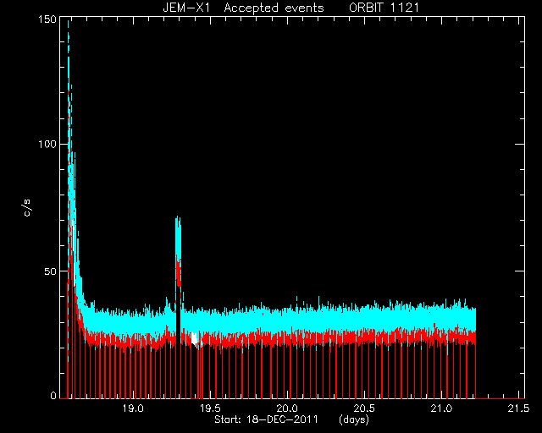
Task: Click the '50' y-axis tick label
Action: 50,271
